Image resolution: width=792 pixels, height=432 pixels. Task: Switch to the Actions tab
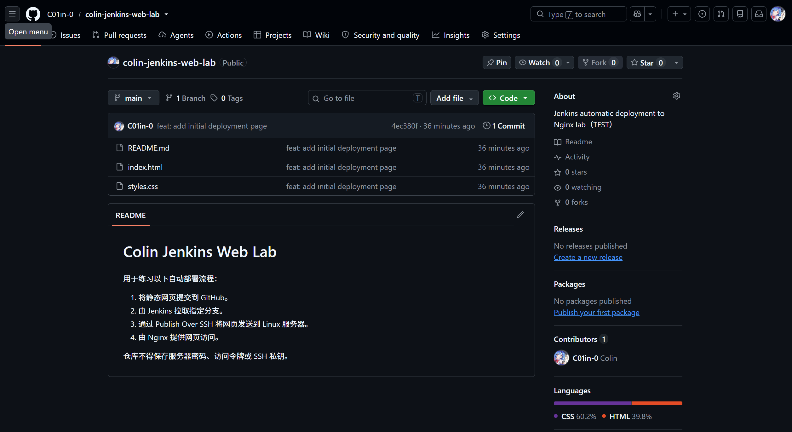(223, 35)
